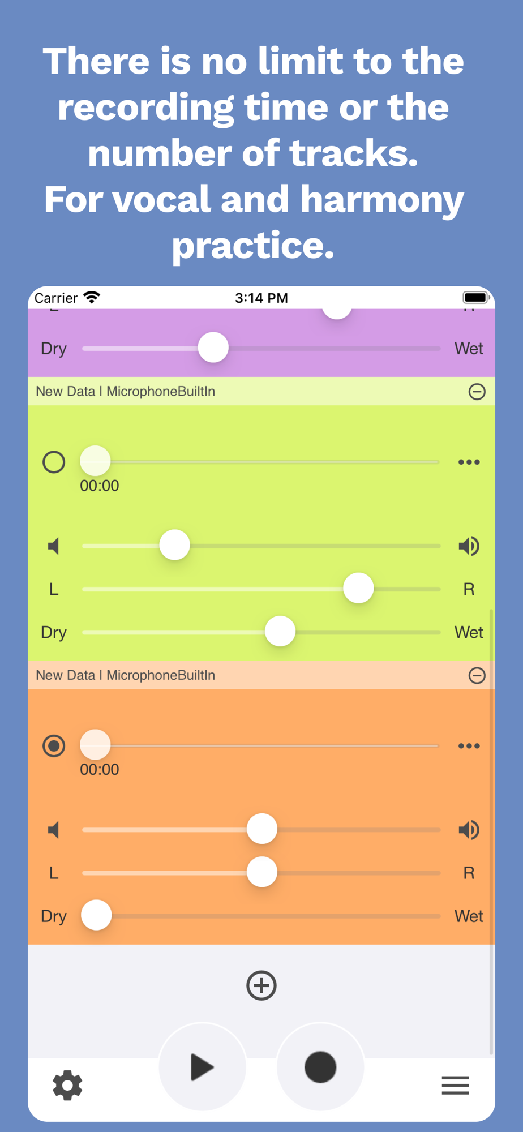523x1132 pixels.
Task: Click the orange track Dry/Wet slider thumb
Action: pos(96,915)
